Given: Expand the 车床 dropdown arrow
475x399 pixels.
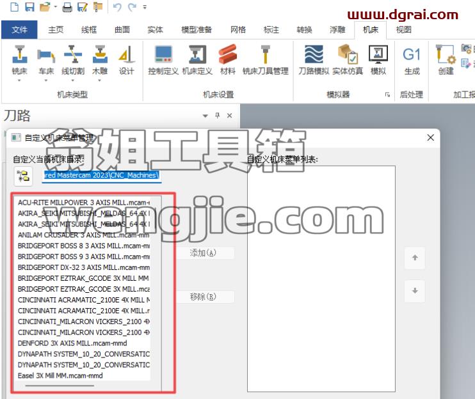Looking at the screenshot, I should click(46, 81).
